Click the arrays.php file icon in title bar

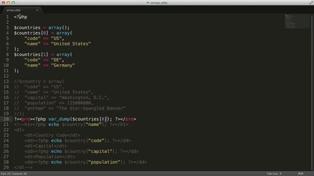pos(148,3)
